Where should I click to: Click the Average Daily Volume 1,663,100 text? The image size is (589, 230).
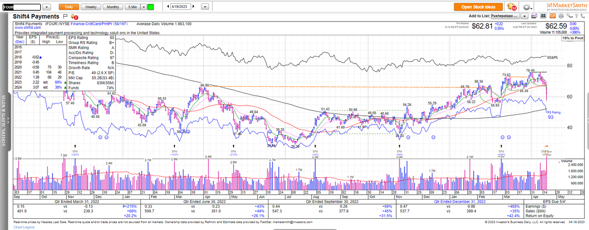coord(164,24)
